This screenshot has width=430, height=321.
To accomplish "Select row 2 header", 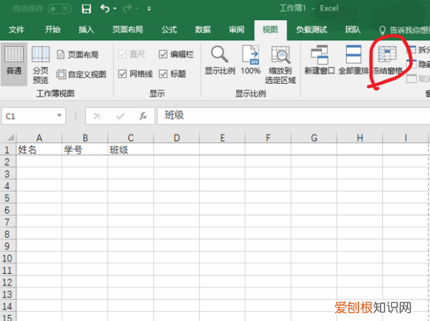I will coord(8,162).
